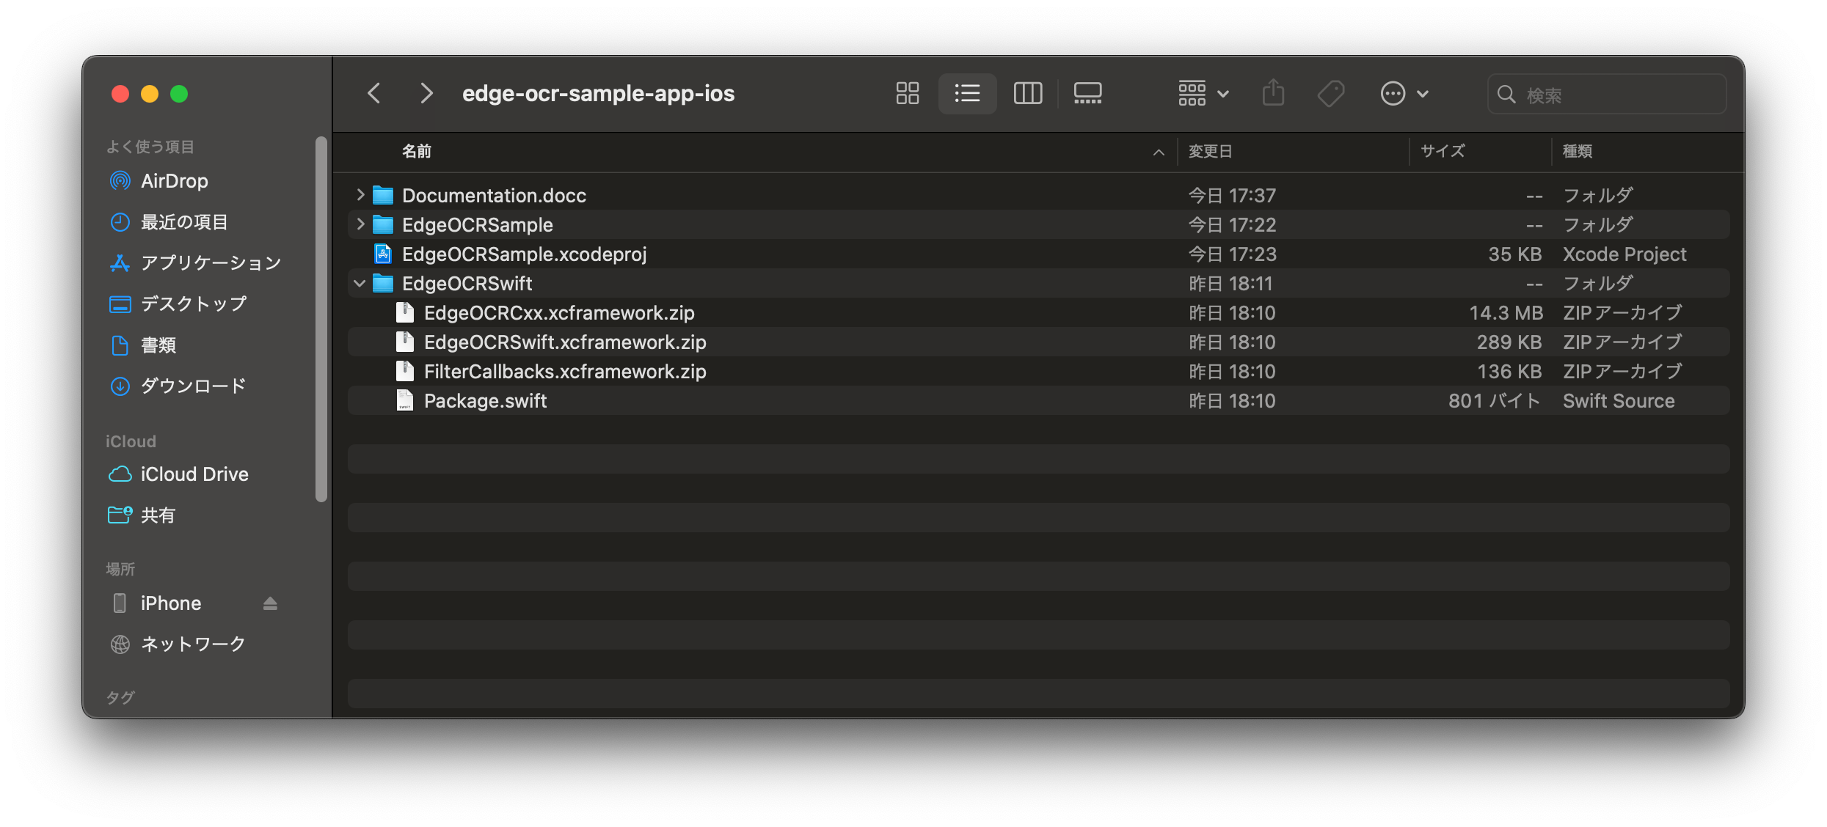Open 最近の項目 in the sidebar
1827x827 pixels.
pos(184,222)
